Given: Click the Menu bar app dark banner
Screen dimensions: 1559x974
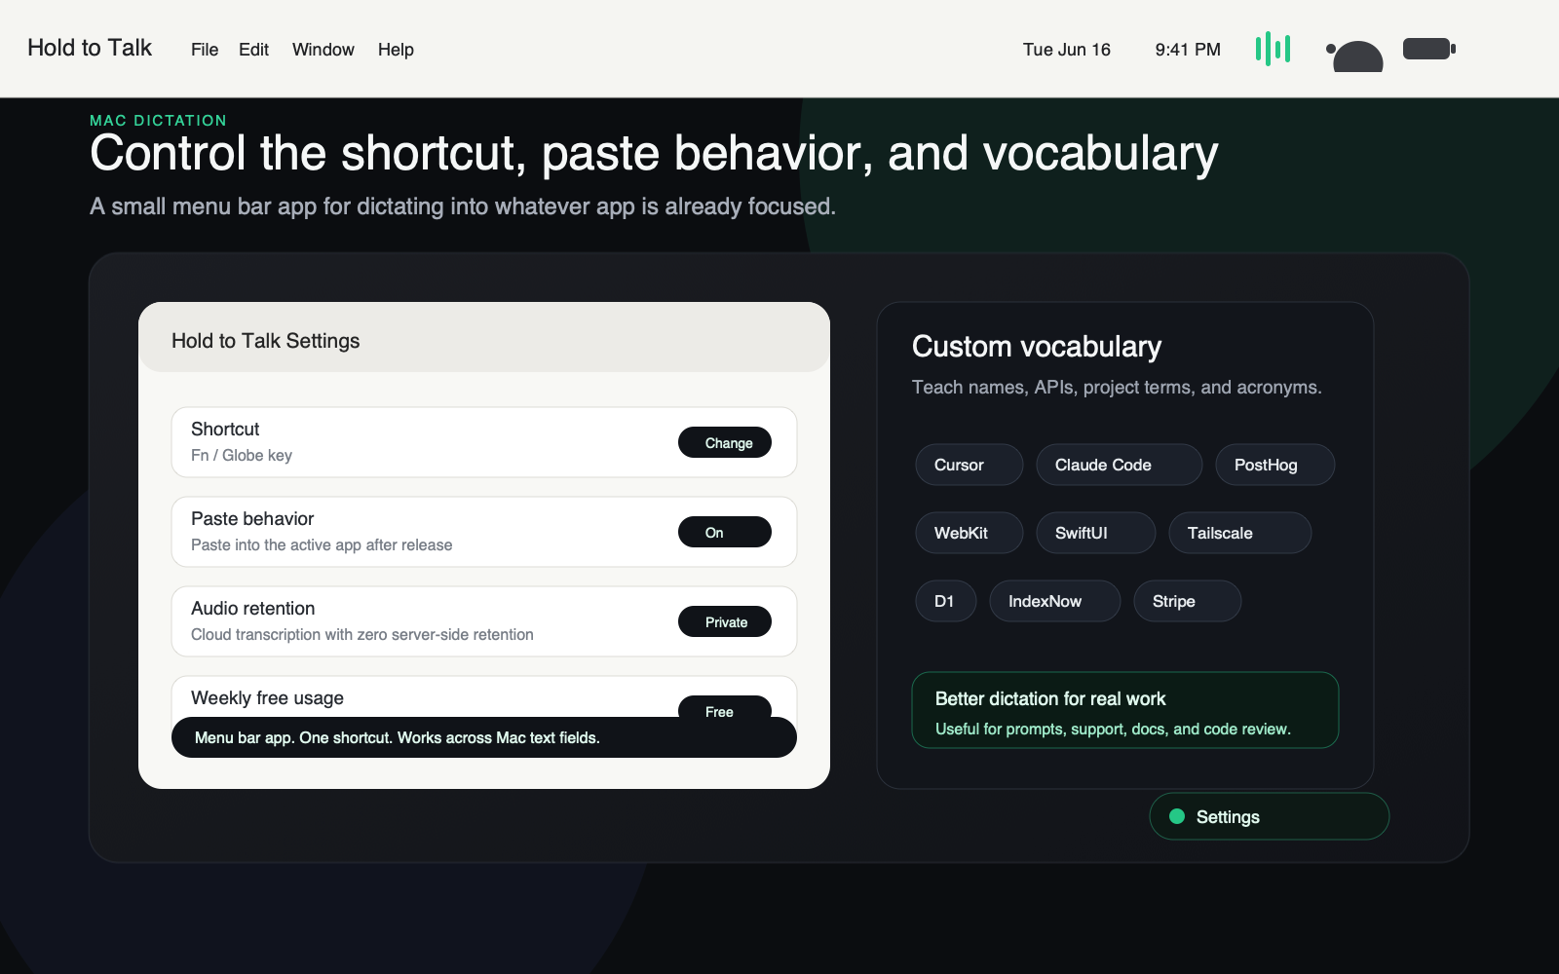Looking at the screenshot, I should [x=484, y=737].
